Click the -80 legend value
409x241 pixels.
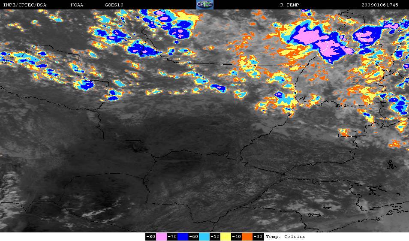(x=151, y=237)
